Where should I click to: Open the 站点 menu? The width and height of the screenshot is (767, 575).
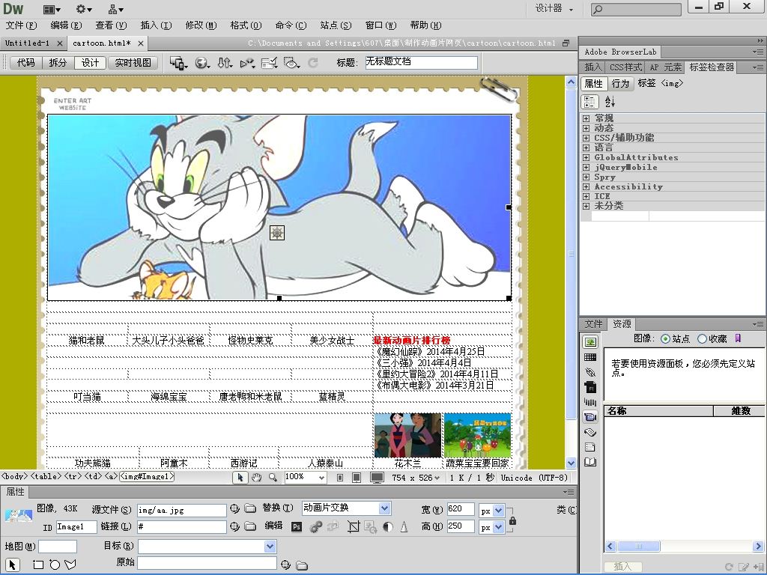click(x=336, y=25)
